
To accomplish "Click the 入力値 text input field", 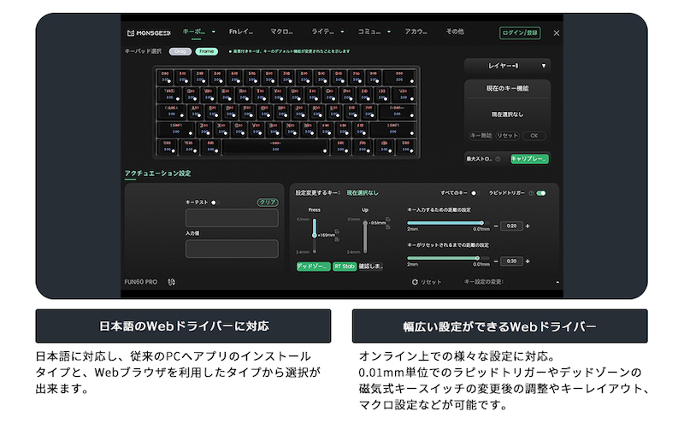I will 232,249.
